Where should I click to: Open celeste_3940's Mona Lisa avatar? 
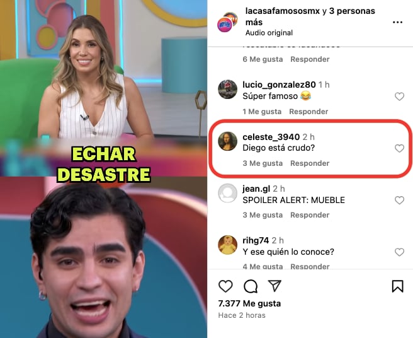[227, 141]
